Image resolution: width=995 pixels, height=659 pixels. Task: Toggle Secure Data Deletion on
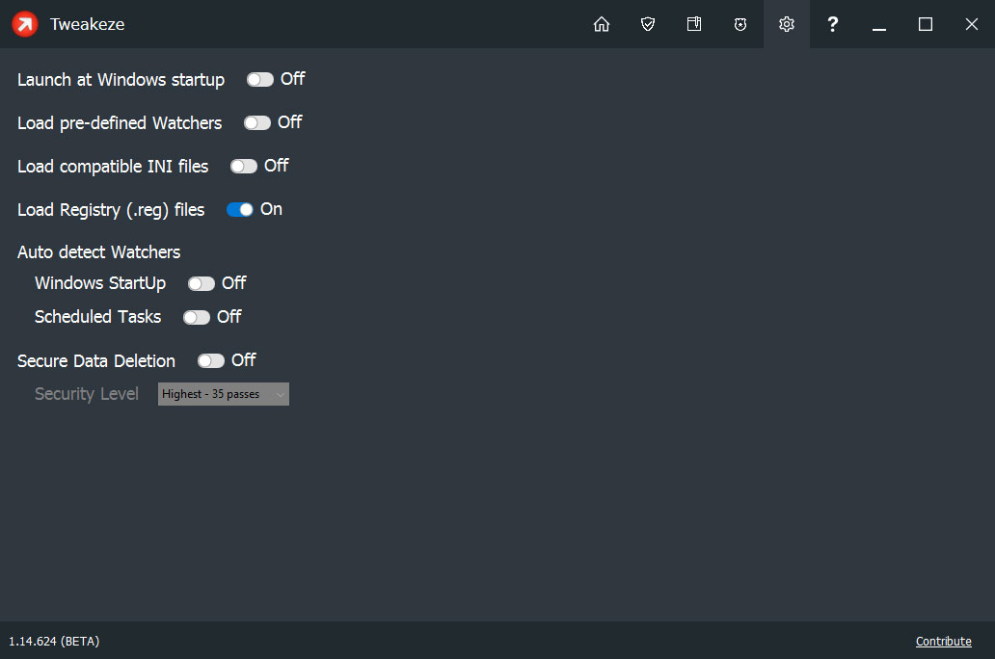click(210, 360)
